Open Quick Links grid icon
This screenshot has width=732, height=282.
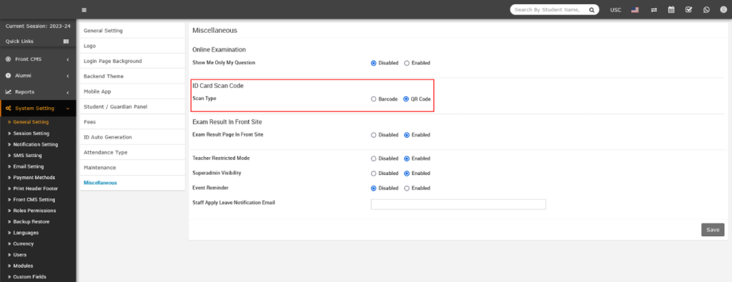pos(66,41)
